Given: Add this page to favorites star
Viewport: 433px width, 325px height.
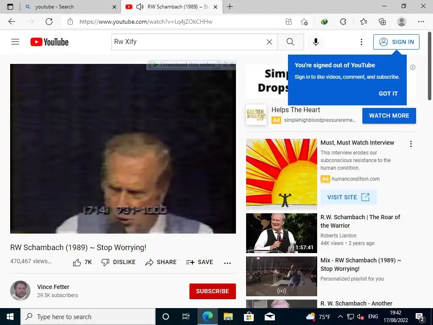Looking at the screenshot, I should [x=304, y=22].
